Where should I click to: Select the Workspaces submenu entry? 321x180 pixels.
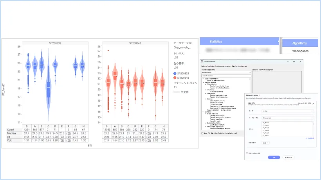point(300,51)
